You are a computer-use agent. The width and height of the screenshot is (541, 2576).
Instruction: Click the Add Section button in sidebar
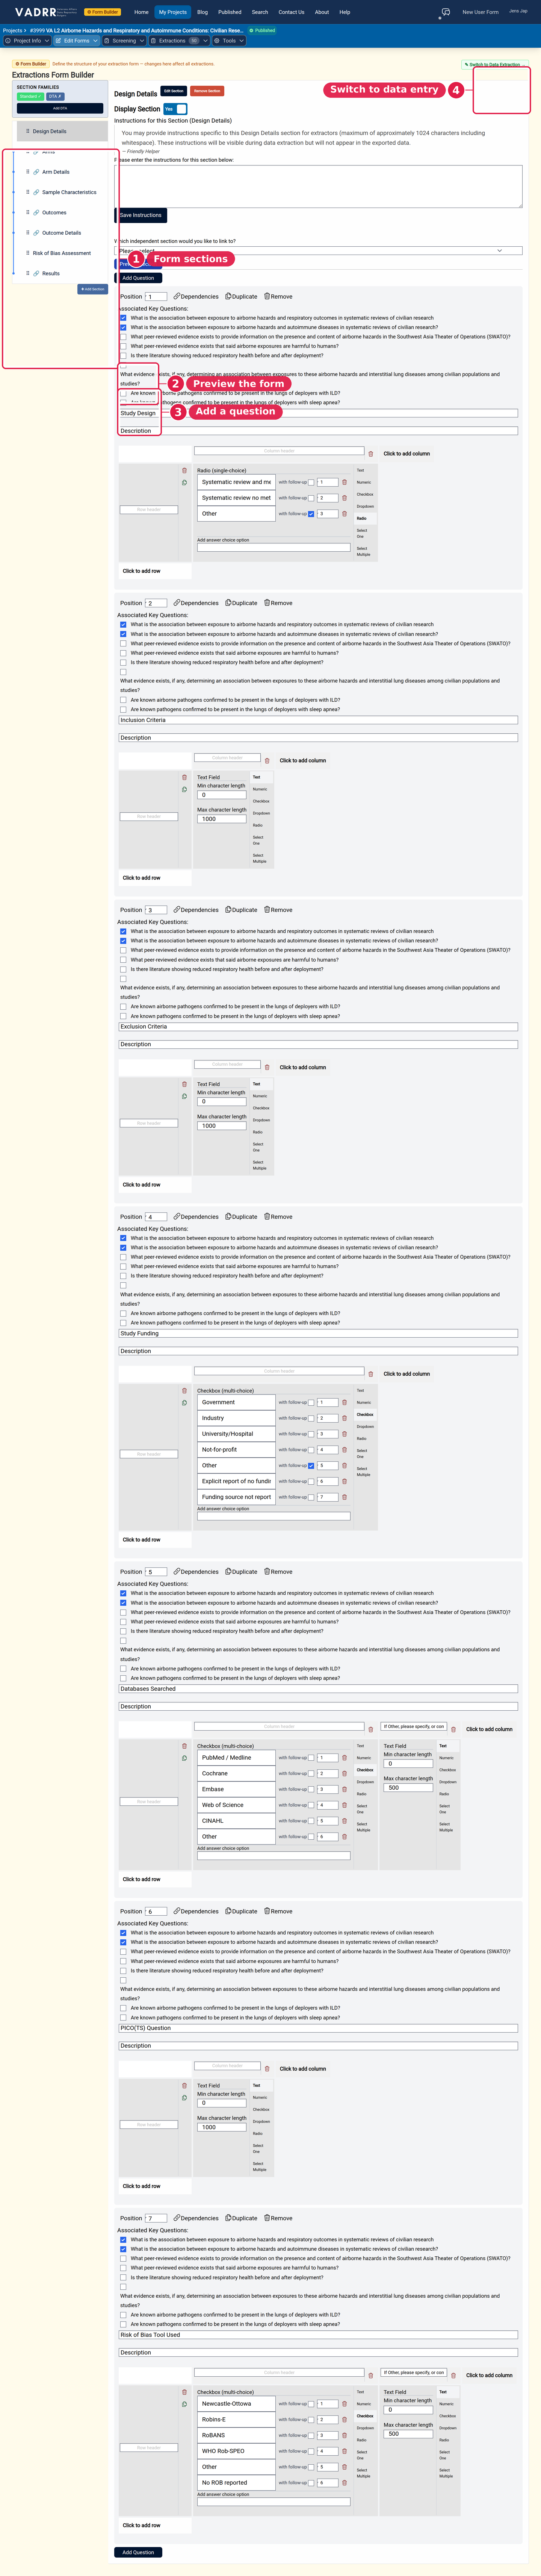point(93,289)
